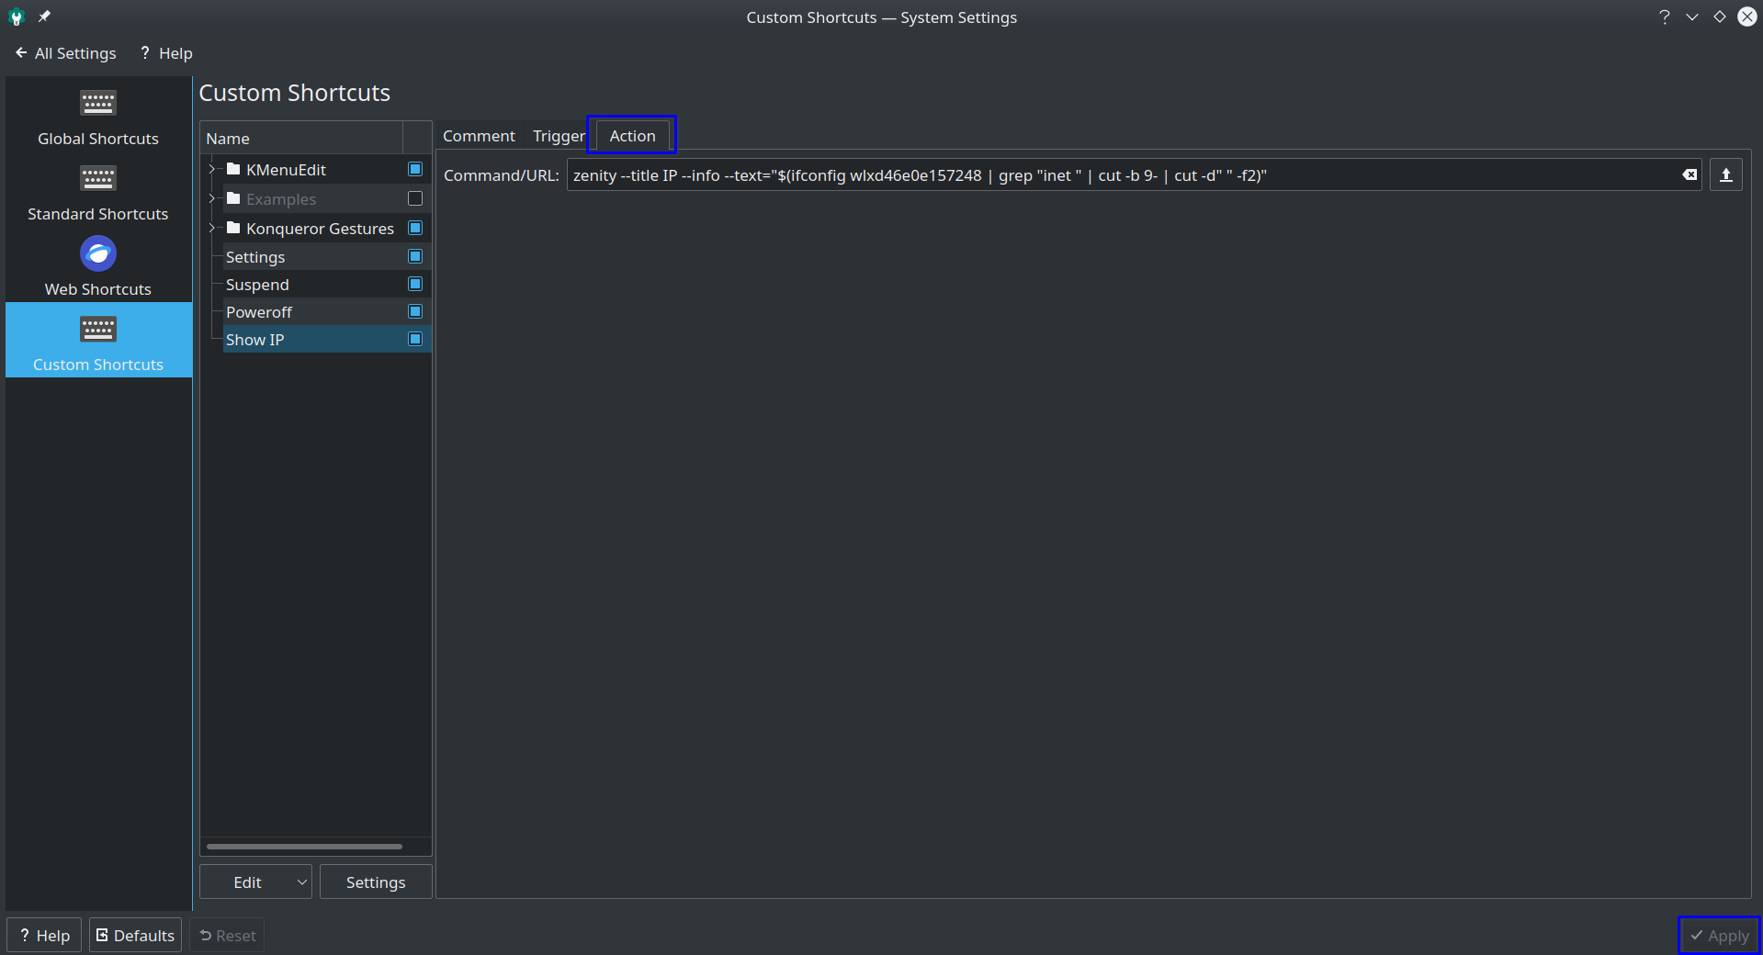Uncheck the Examples group checkbox
The image size is (1763, 955).
[x=415, y=198]
